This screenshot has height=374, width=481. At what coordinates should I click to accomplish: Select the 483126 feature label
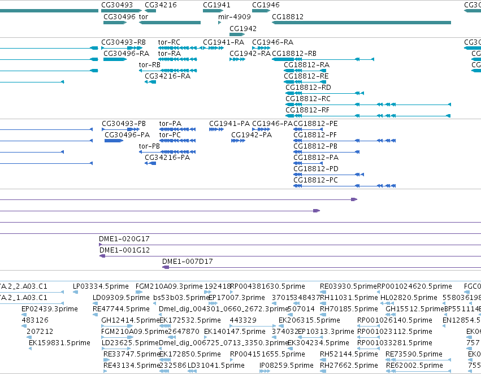(35, 321)
